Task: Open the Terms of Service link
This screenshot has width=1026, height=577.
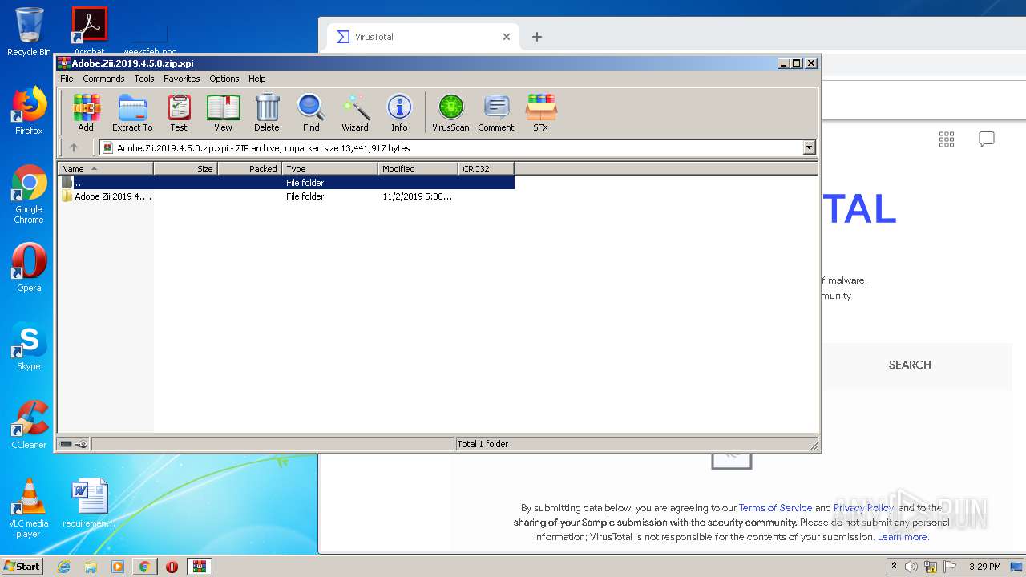Action: pyautogui.click(x=775, y=508)
